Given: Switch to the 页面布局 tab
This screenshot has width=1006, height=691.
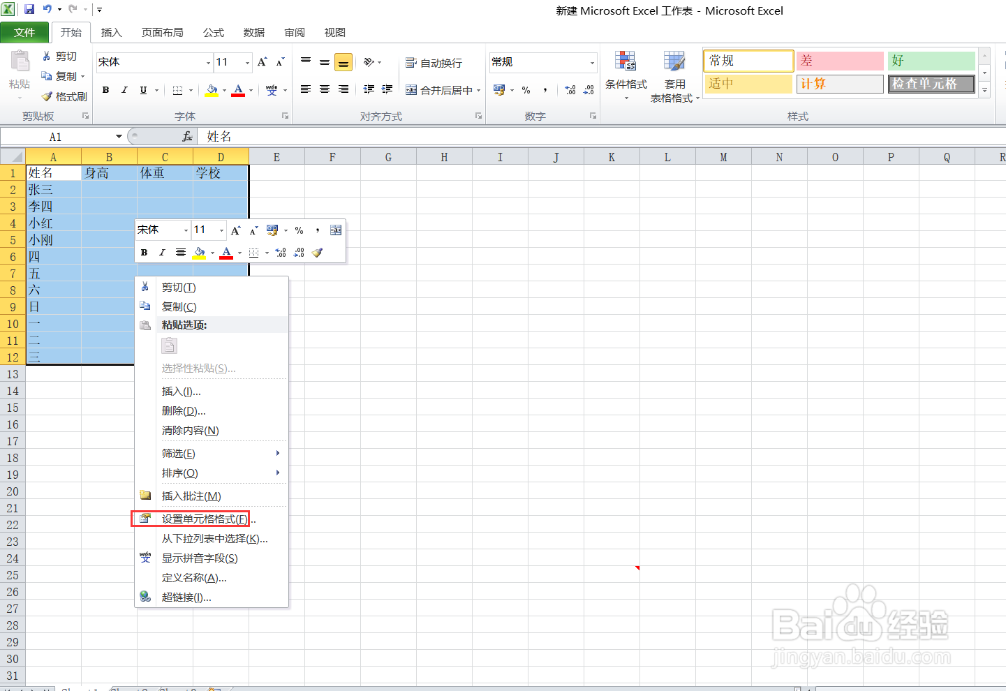Looking at the screenshot, I should [162, 32].
